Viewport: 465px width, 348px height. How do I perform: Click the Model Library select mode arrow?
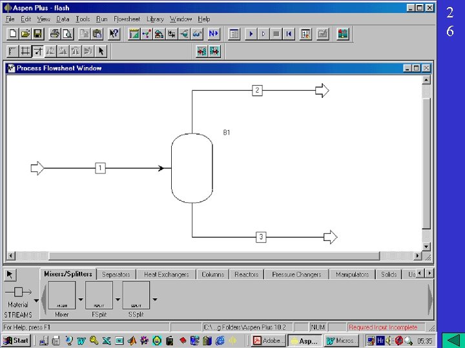10,275
